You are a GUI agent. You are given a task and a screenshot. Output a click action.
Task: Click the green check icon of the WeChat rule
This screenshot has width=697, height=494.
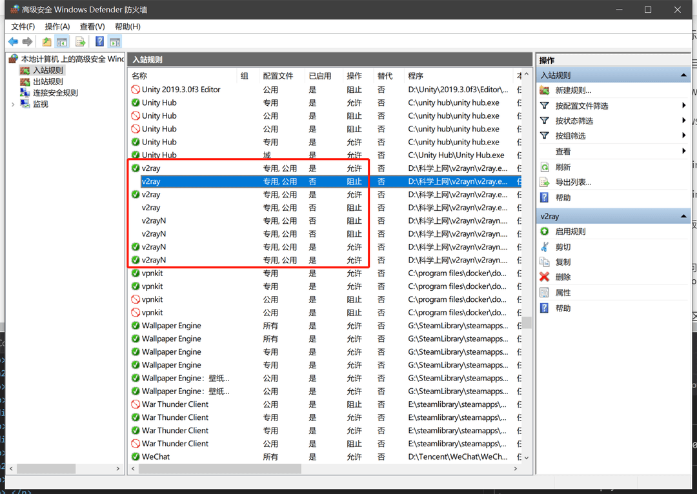click(x=136, y=457)
